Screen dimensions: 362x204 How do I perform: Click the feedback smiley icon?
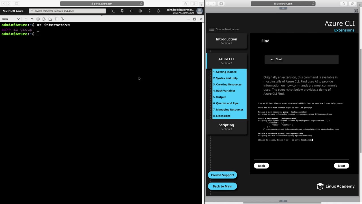158,11
